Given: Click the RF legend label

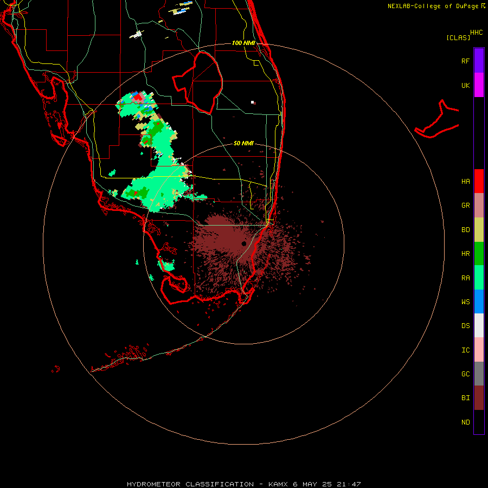Looking at the screenshot, I should (465, 61).
